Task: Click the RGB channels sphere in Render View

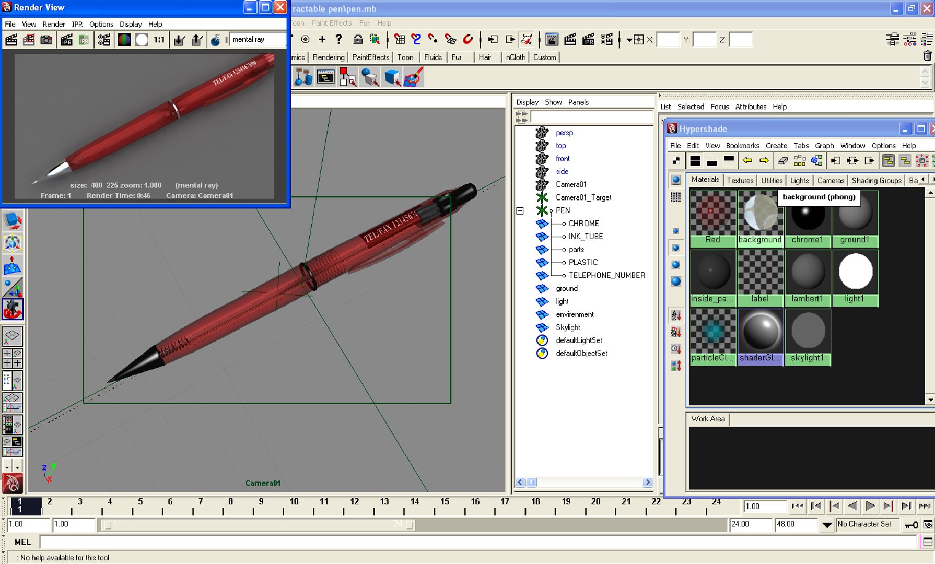Action: (124, 40)
